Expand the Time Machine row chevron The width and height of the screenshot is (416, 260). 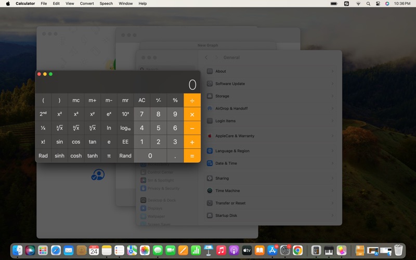point(332,191)
